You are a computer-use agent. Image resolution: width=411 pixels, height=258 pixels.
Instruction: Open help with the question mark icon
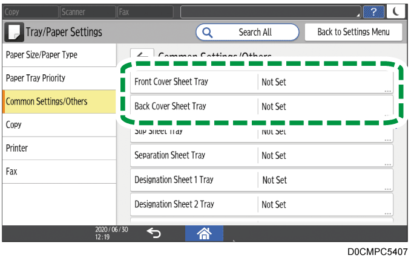(374, 11)
